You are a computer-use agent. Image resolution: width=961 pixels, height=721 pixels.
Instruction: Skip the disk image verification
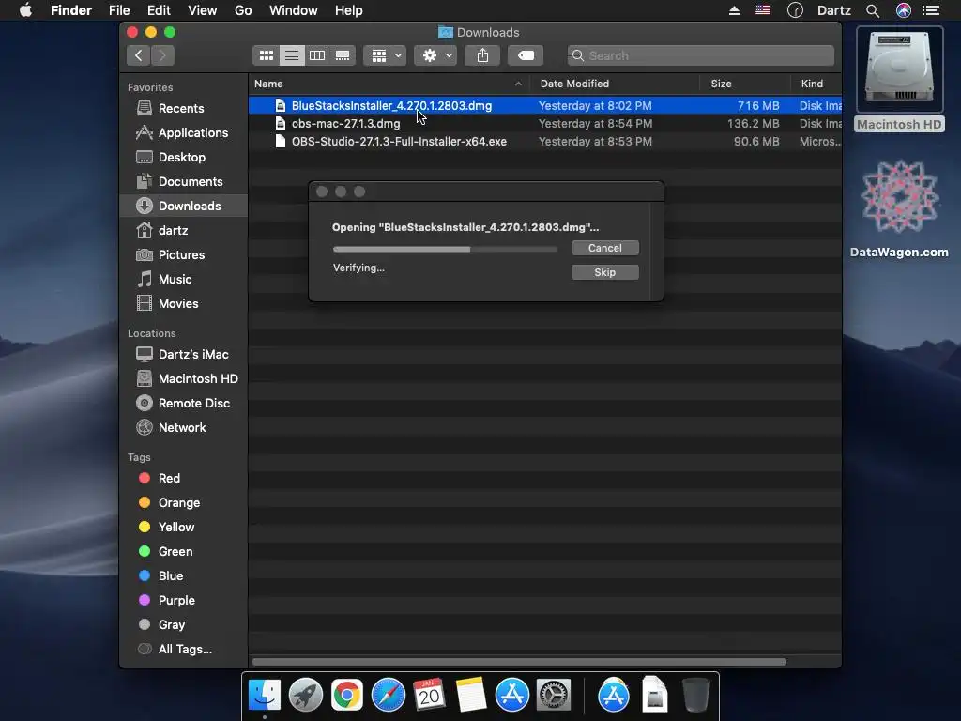pyautogui.click(x=605, y=272)
